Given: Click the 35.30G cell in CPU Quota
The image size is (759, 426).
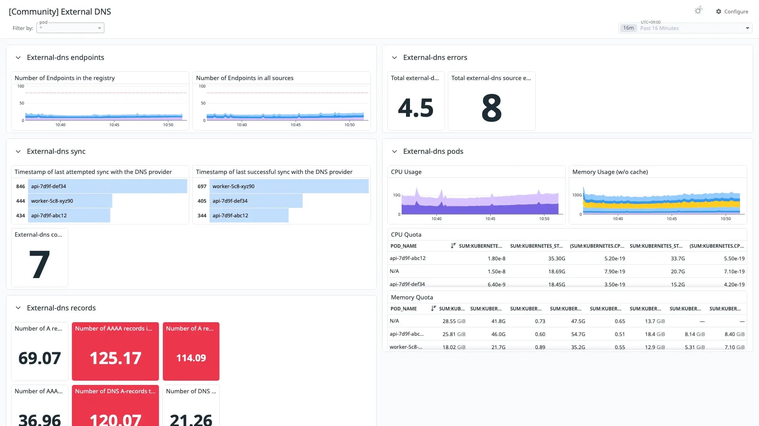Looking at the screenshot, I should pos(557,258).
